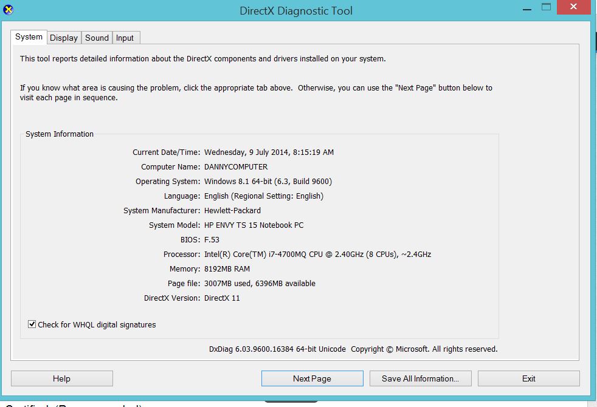Viewport: 597px width, 407px height.
Task: Click the Page file label
Action: [x=184, y=284]
